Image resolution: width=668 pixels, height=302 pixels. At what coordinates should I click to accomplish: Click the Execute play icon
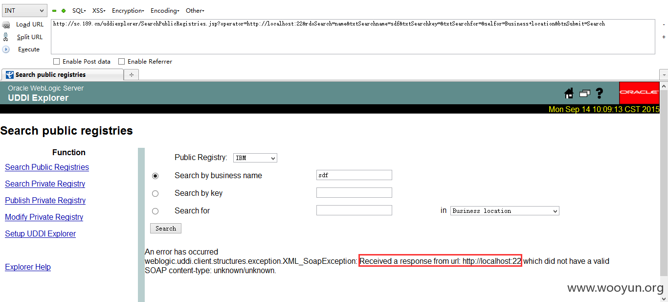[6, 49]
